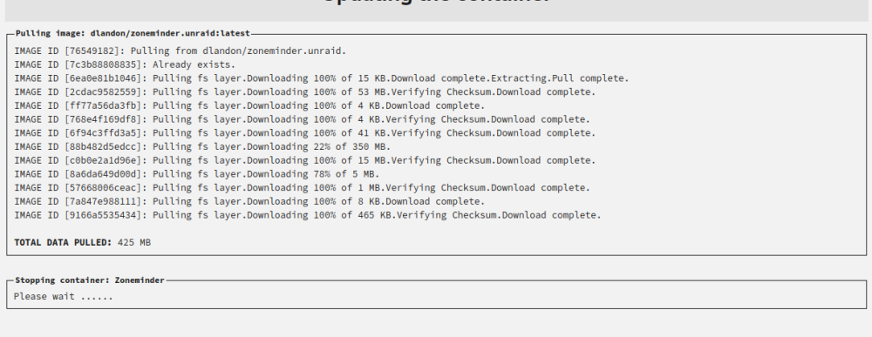
Task: Click the log line for image 6ea0e81b1046
Action: 322,78
